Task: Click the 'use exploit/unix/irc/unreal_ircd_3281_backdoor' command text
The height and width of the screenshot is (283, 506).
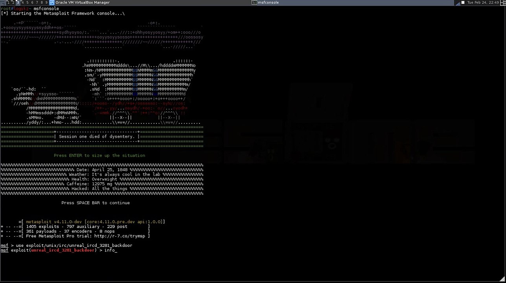Action: pyautogui.click(x=74, y=245)
